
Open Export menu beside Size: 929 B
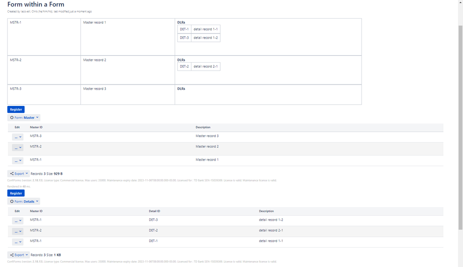tap(19, 174)
